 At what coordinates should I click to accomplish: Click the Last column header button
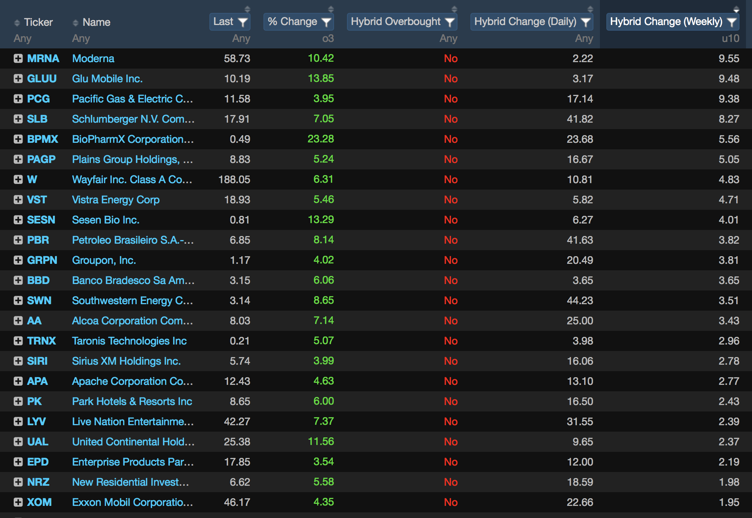click(230, 22)
